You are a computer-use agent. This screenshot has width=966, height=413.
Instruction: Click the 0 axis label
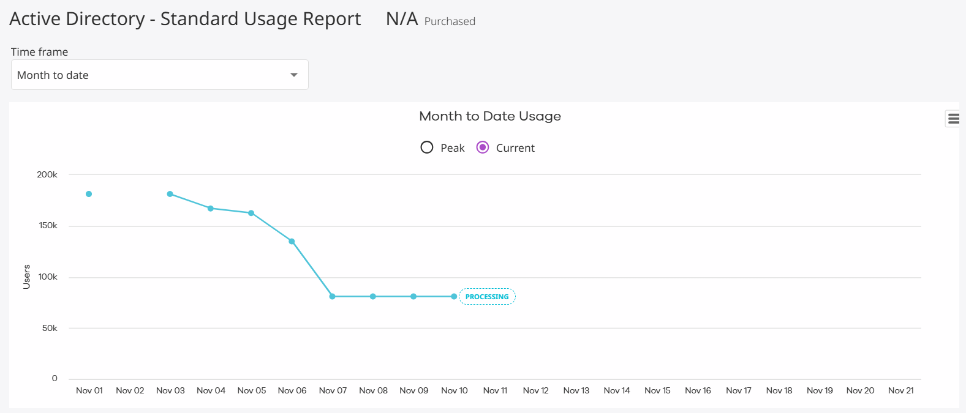[55, 379]
